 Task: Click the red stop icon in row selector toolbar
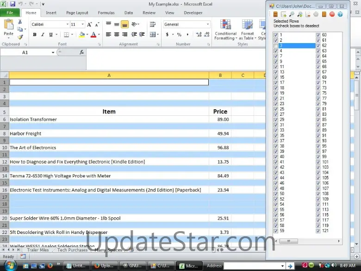click(332, 14)
